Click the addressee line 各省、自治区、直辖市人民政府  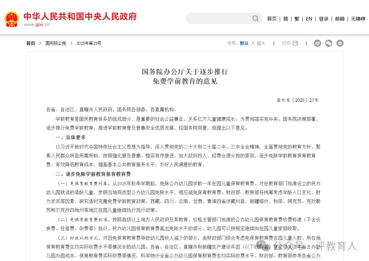tap(80, 110)
